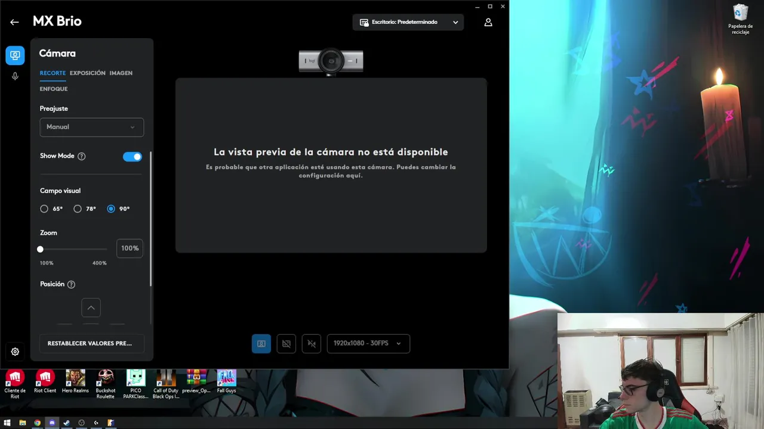Image resolution: width=764 pixels, height=429 pixels.
Task: Open Hero Realms desktop shortcut
Action: pyautogui.click(x=75, y=382)
